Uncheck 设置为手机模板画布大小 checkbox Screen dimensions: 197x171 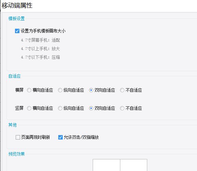[x=17, y=31]
